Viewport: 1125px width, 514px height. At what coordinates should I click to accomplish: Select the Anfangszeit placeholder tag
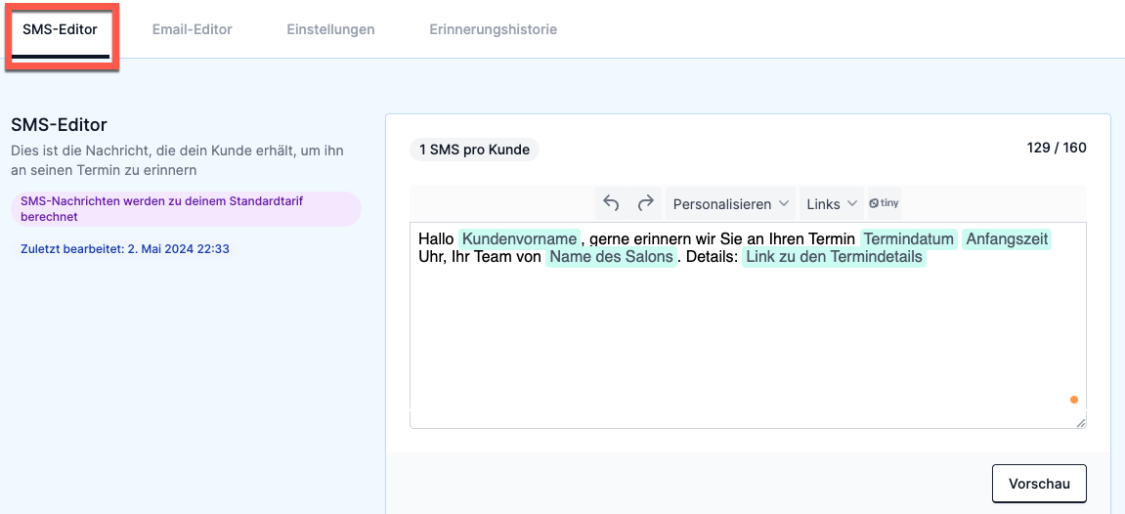click(1007, 238)
